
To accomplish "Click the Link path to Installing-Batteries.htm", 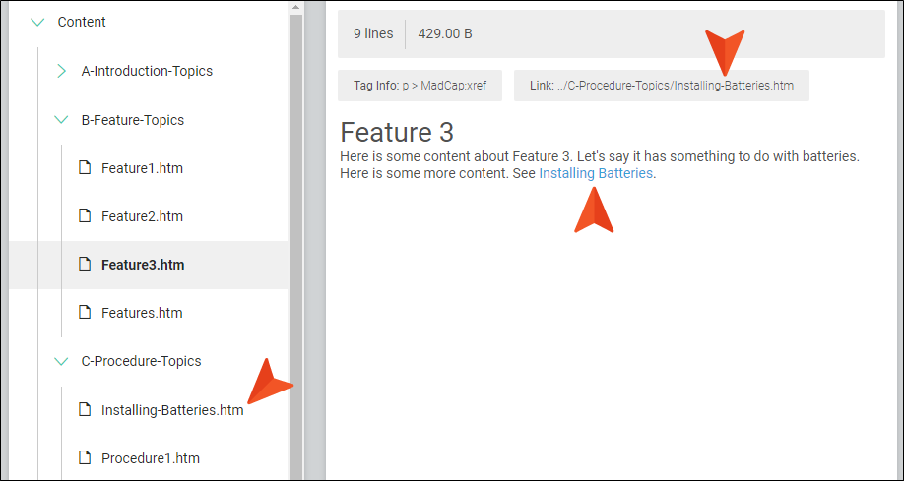I will pyautogui.click(x=661, y=86).
